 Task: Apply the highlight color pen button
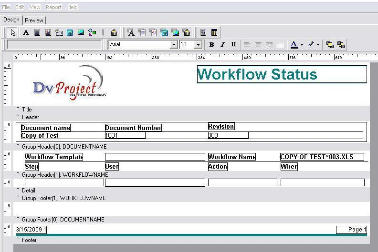pos(311,44)
